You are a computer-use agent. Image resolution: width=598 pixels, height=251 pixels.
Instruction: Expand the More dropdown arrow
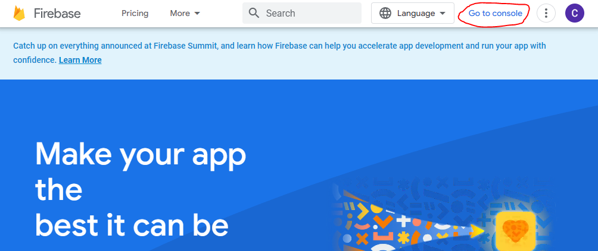tap(197, 13)
